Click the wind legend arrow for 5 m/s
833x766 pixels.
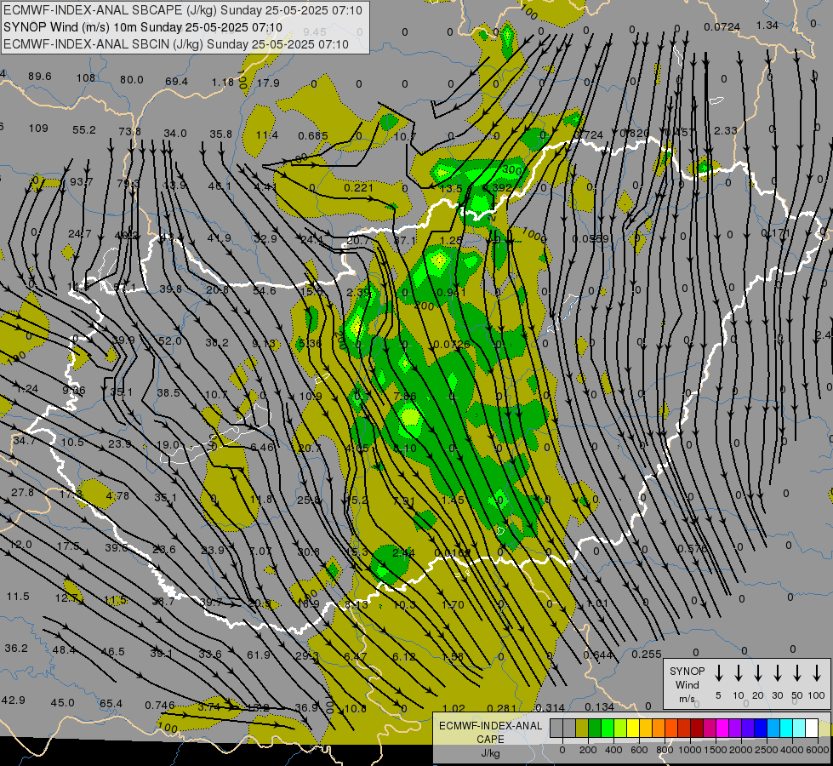tap(718, 673)
